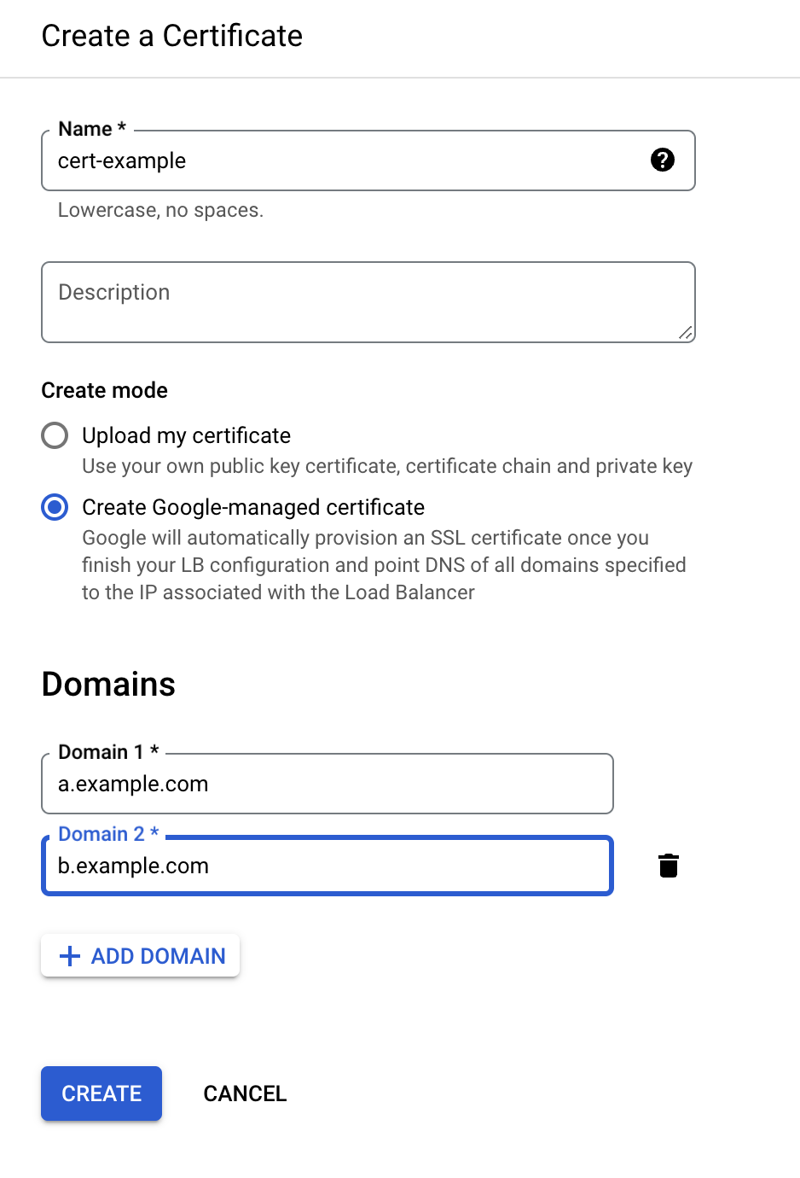Click the resize grip of the Description box
This screenshot has width=800, height=1178.
pos(686,333)
